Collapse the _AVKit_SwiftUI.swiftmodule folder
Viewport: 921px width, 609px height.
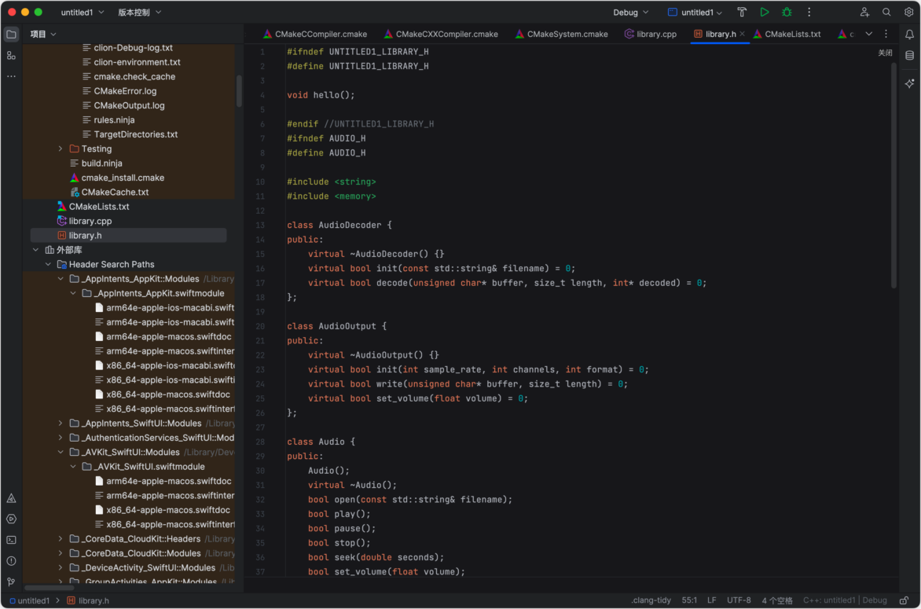point(73,467)
